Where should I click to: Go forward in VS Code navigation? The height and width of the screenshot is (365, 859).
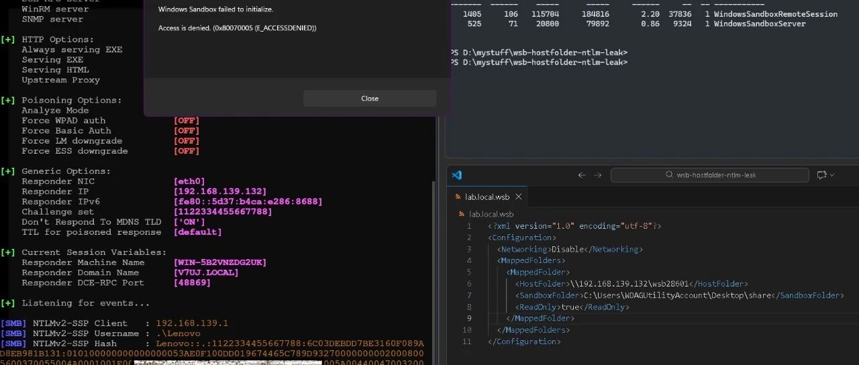[598, 175]
